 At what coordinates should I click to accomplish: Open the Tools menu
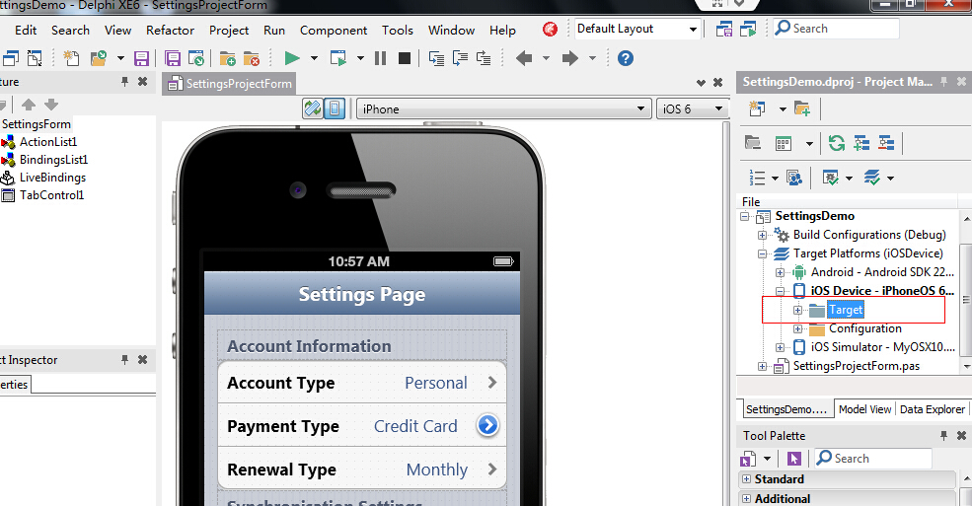[398, 30]
